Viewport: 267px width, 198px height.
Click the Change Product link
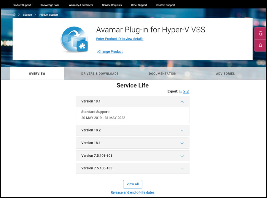[110, 51]
